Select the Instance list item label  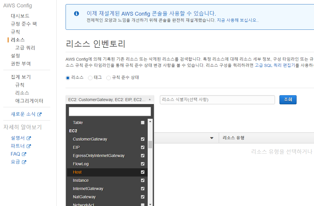point(81,180)
